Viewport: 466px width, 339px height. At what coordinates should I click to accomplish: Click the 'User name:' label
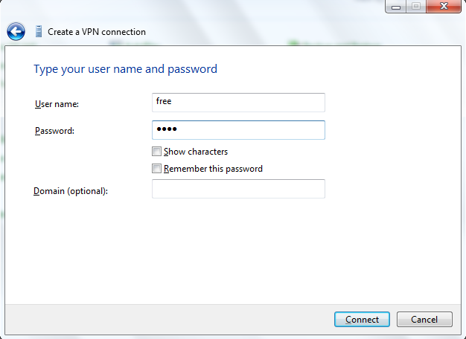pyautogui.click(x=57, y=104)
